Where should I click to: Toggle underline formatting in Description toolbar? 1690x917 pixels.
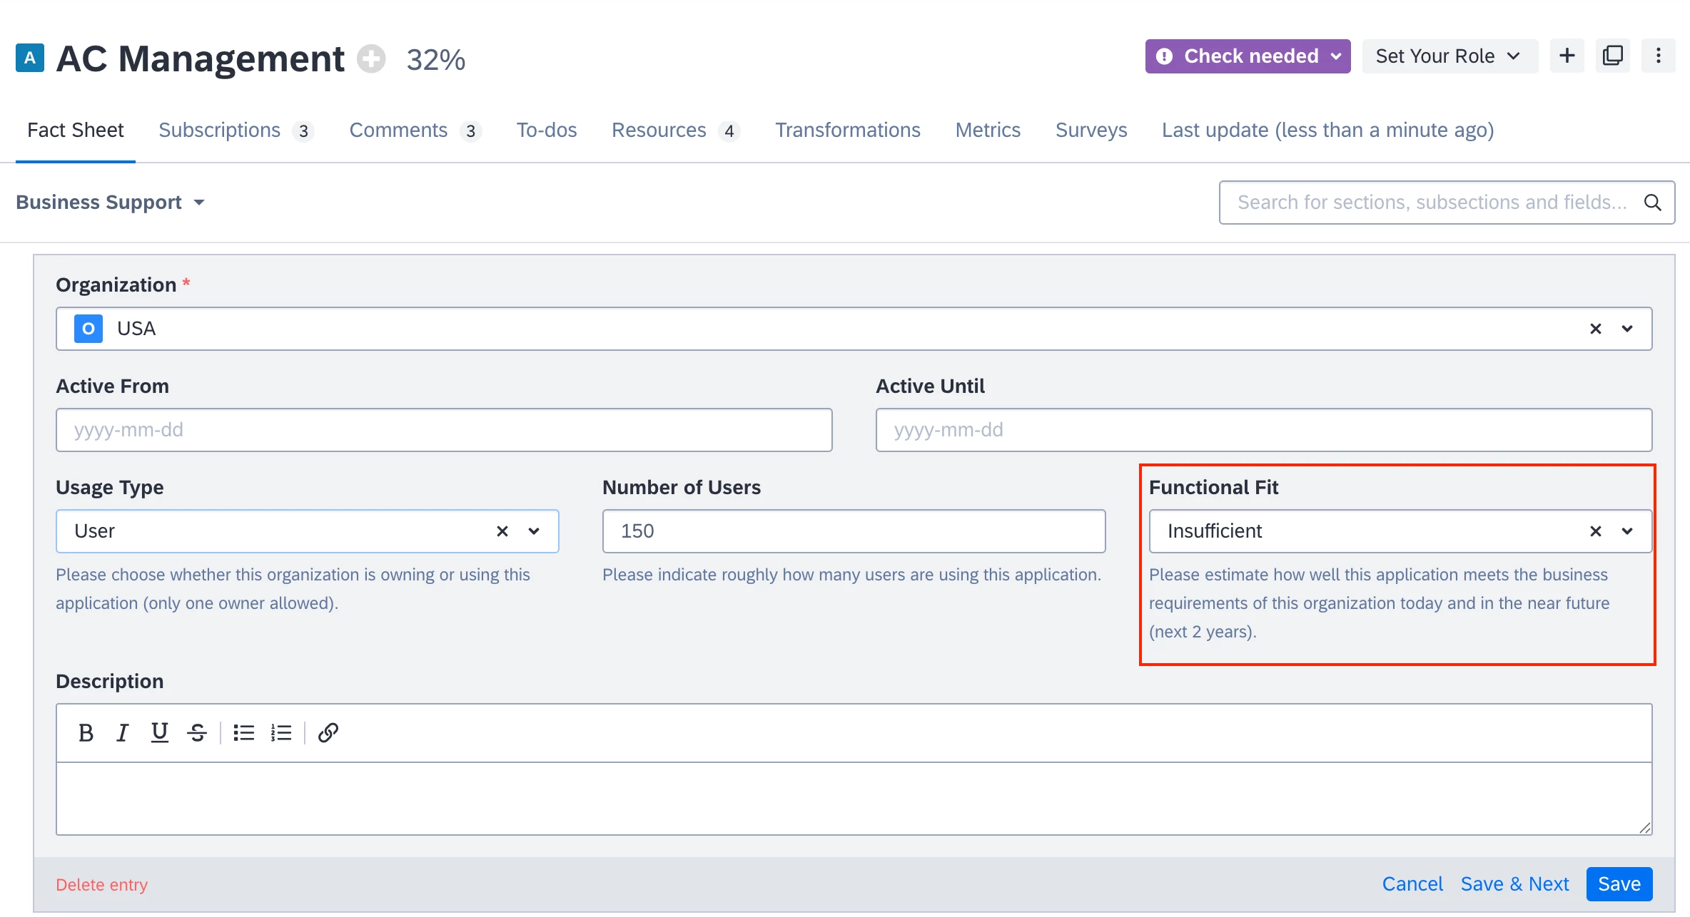pos(159,732)
